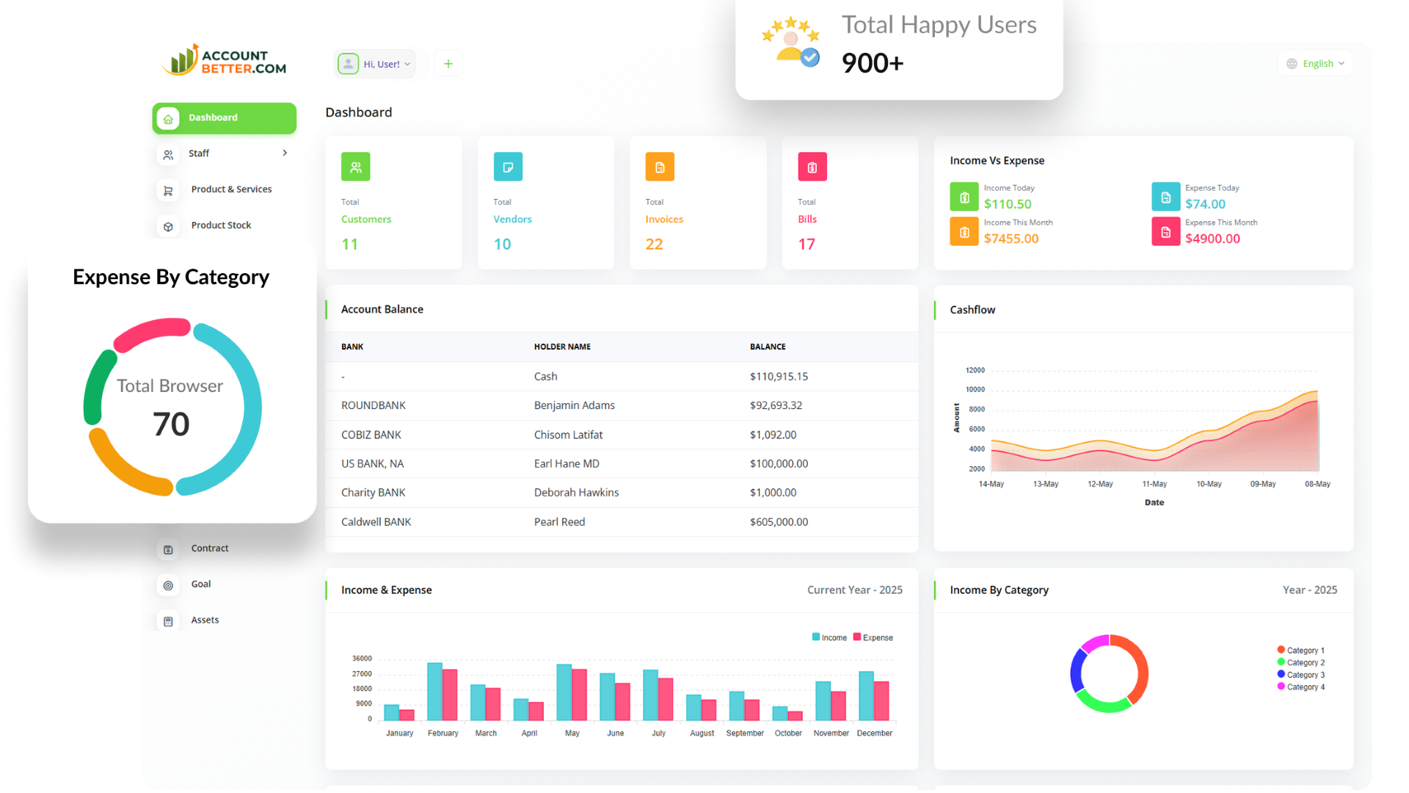Image resolution: width=1409 pixels, height=793 pixels.
Task: Click the green Total Customers icon
Action: point(355,167)
